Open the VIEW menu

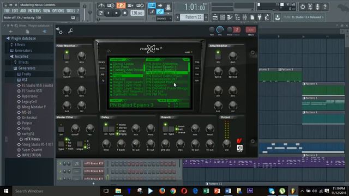pos(46,11)
